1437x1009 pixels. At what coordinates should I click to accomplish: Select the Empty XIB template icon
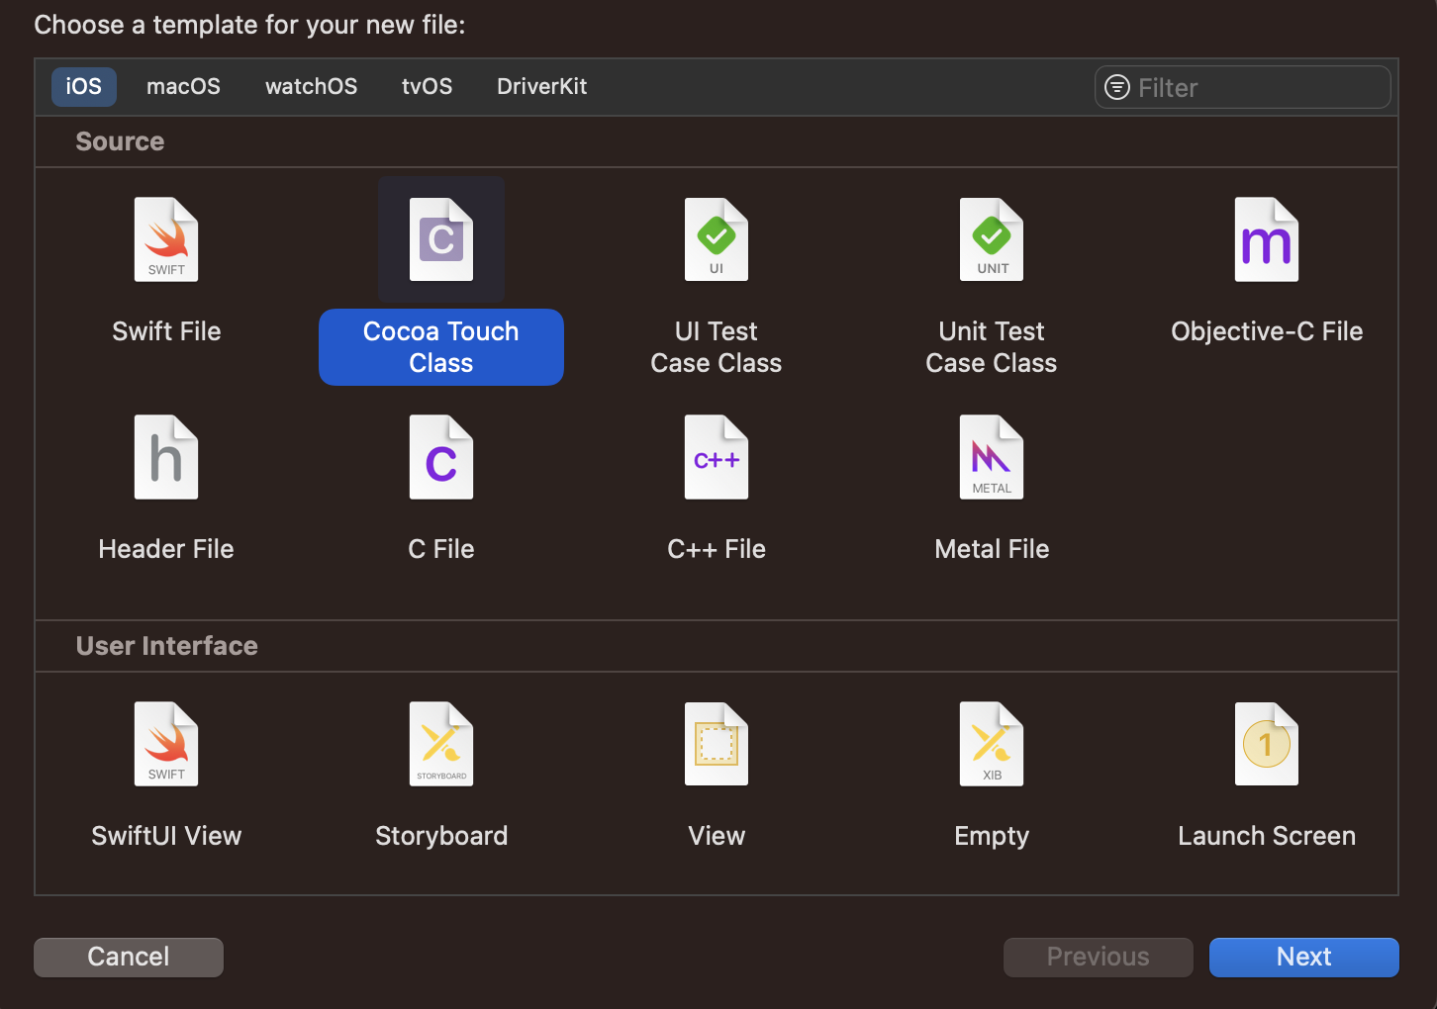(992, 744)
